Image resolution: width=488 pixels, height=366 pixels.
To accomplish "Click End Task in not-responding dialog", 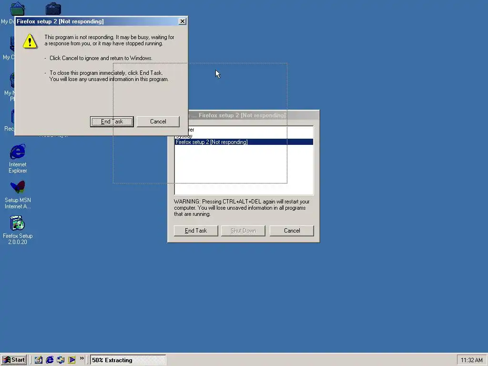I will click(112, 122).
